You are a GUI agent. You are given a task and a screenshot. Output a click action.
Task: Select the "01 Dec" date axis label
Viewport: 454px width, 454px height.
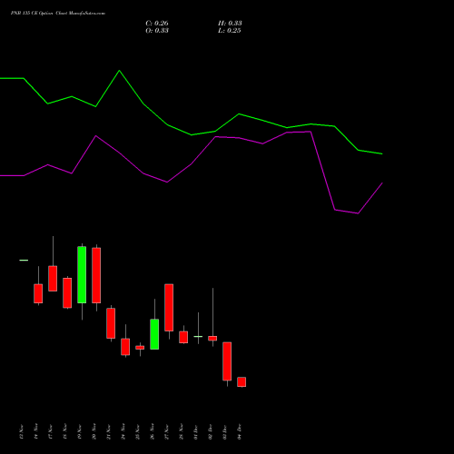[x=196, y=432]
